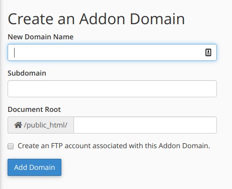Click the /public_html/ path prefix addon
The height and width of the screenshot is (189, 232).
tap(41, 125)
